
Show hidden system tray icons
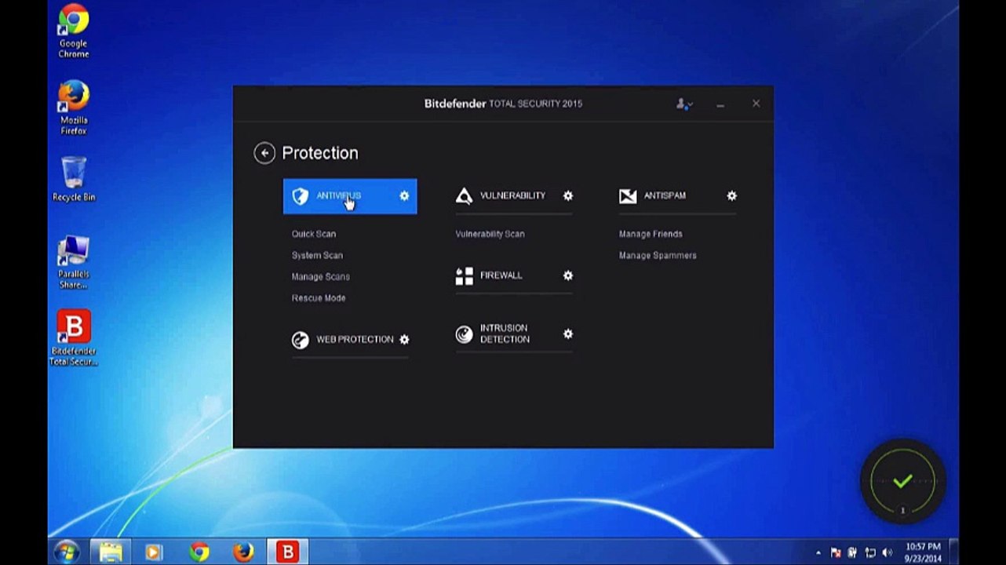click(818, 552)
